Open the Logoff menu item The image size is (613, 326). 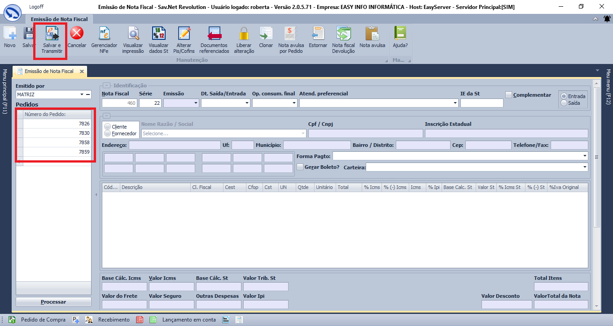[x=37, y=7]
